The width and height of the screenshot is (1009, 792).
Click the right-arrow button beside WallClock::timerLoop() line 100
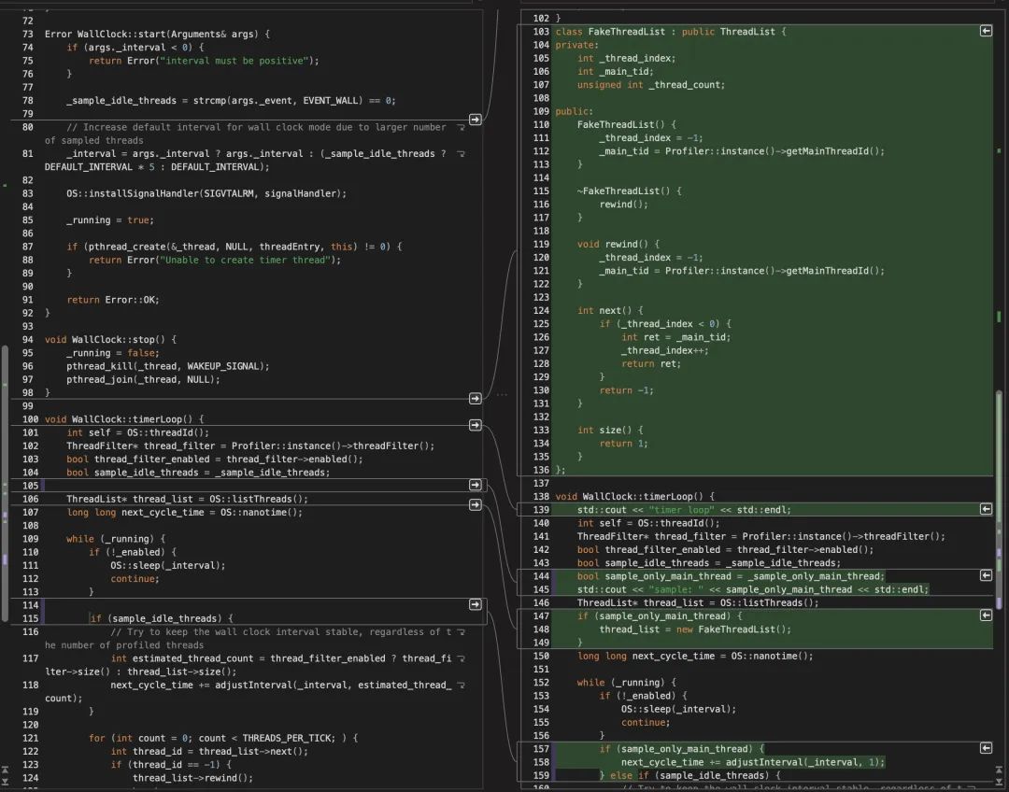[x=475, y=425]
